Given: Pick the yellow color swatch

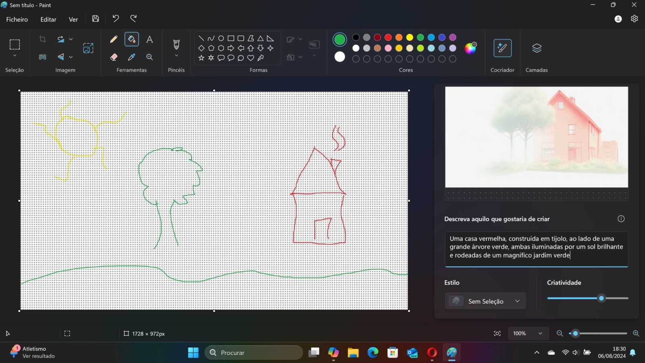Looking at the screenshot, I should click(410, 38).
